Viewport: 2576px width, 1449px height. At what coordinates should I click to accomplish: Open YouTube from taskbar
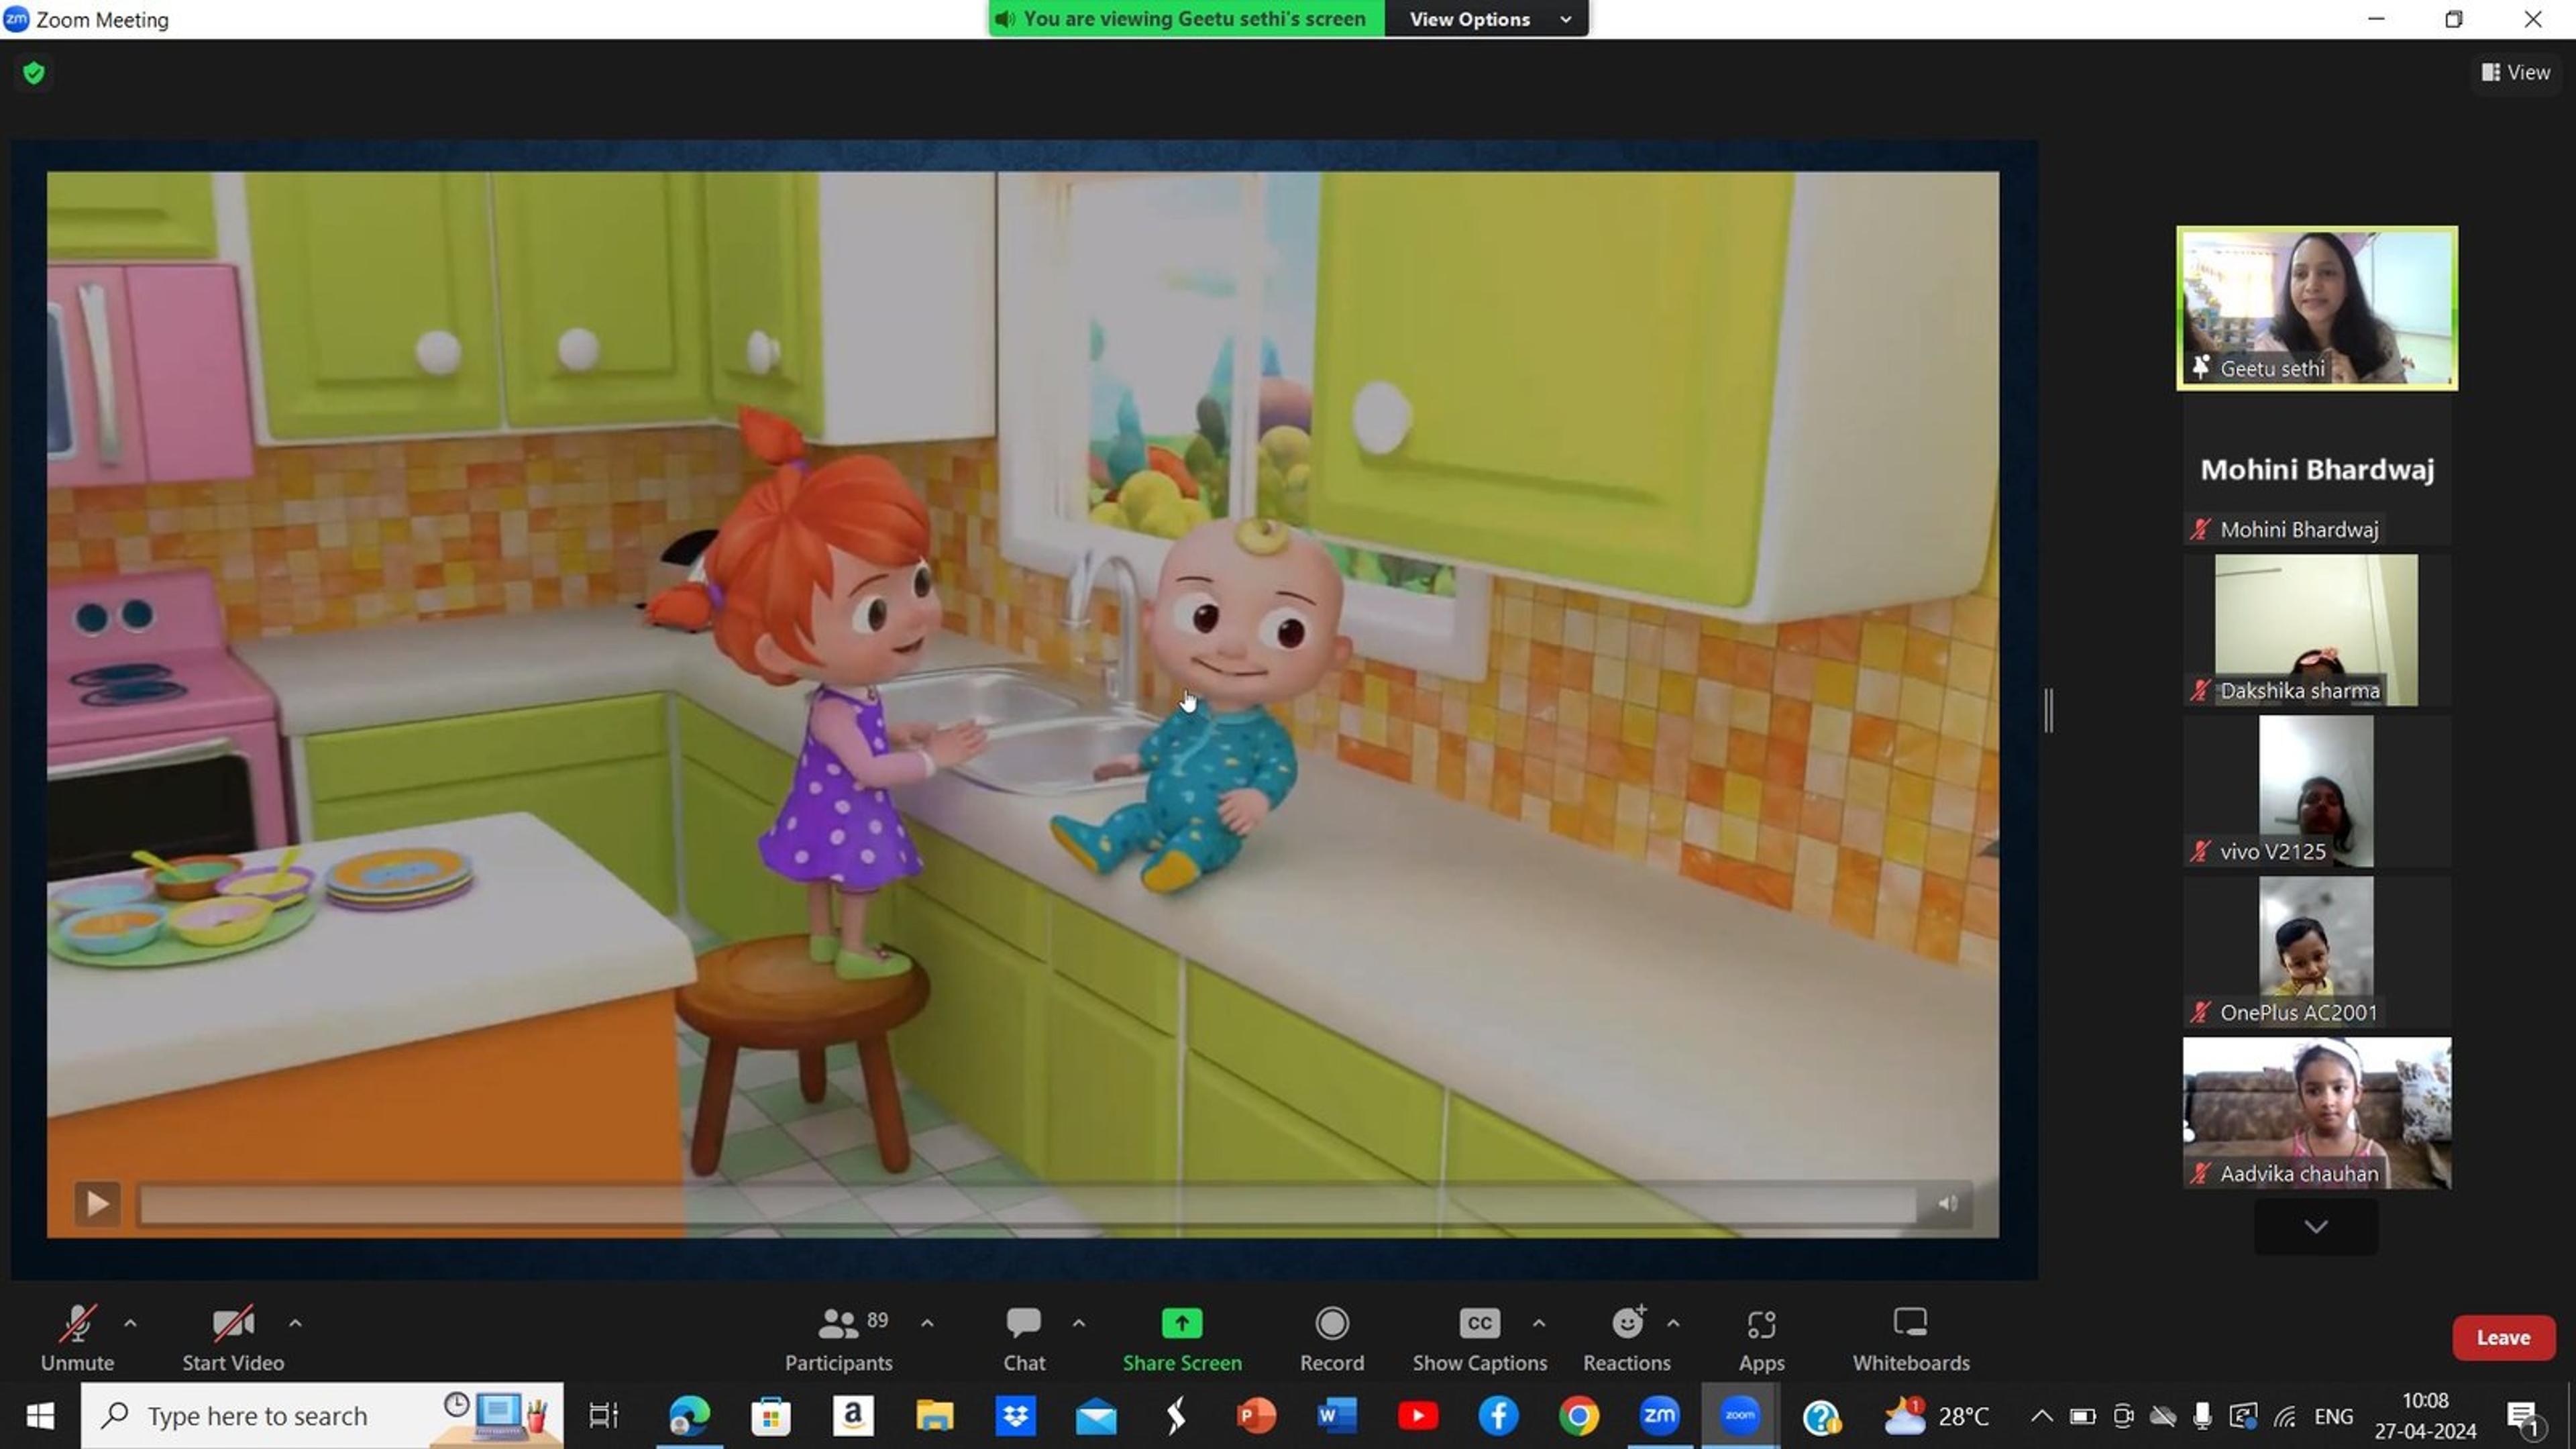pos(1418,1415)
